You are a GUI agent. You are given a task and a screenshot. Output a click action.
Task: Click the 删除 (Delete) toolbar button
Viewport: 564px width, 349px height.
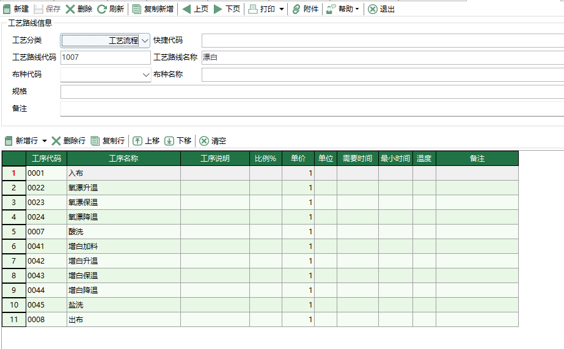point(79,9)
